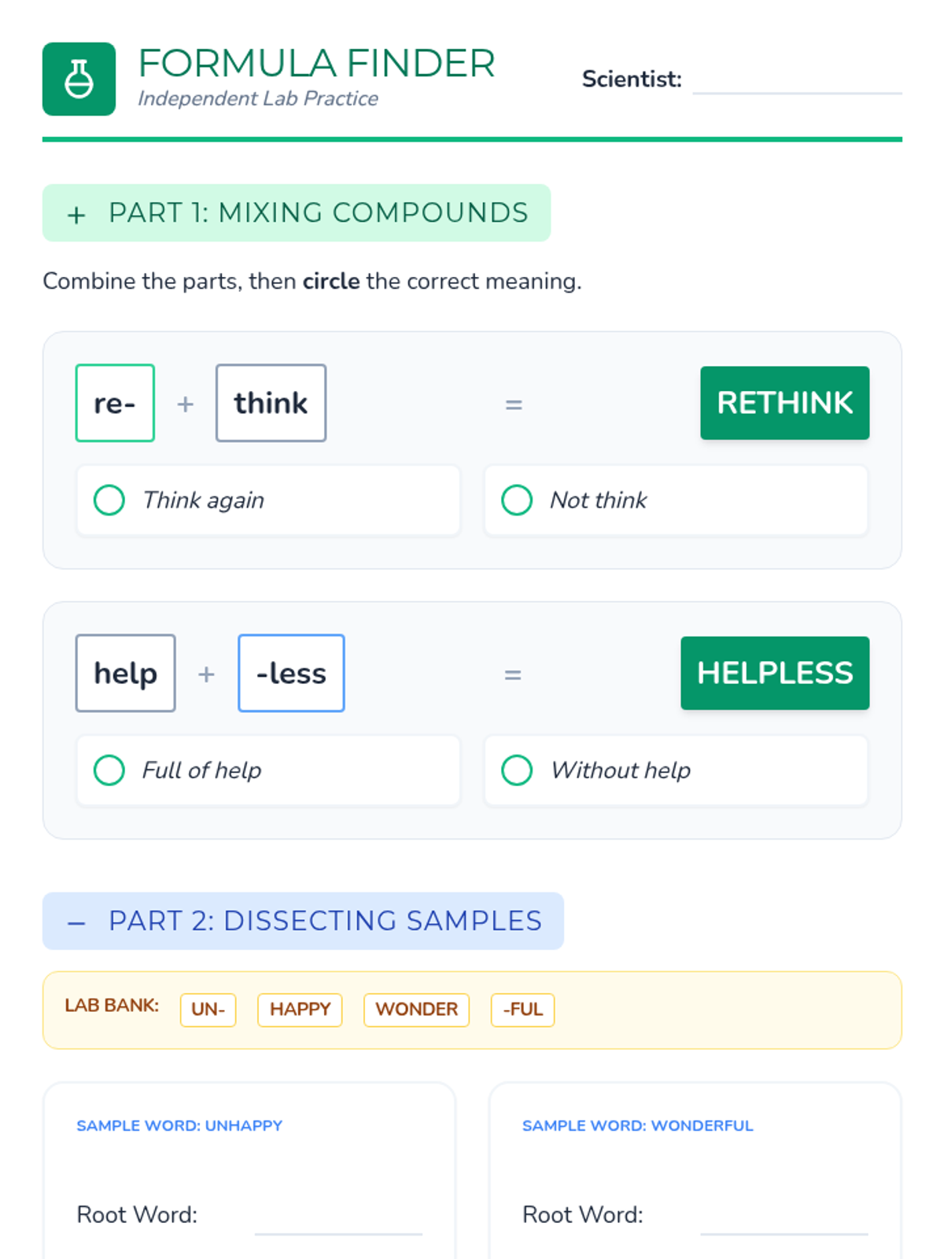Select the WONDER chip in the Lab Bank

point(416,1010)
